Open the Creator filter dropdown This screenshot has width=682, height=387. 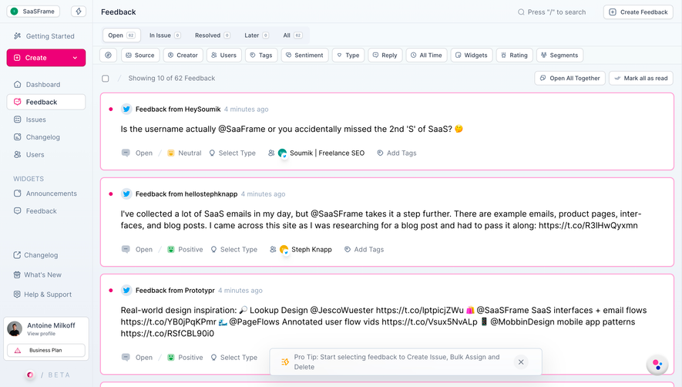183,56
